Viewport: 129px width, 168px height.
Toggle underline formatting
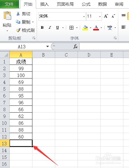click(57, 28)
